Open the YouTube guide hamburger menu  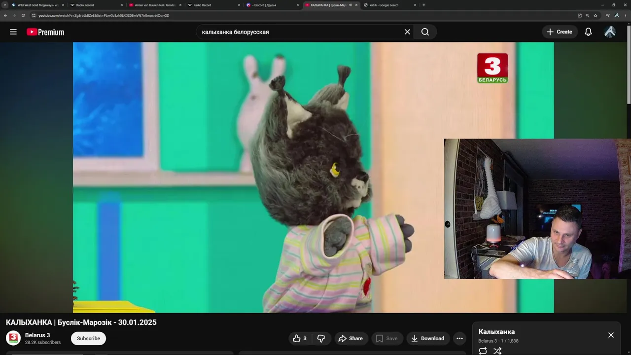(13, 32)
